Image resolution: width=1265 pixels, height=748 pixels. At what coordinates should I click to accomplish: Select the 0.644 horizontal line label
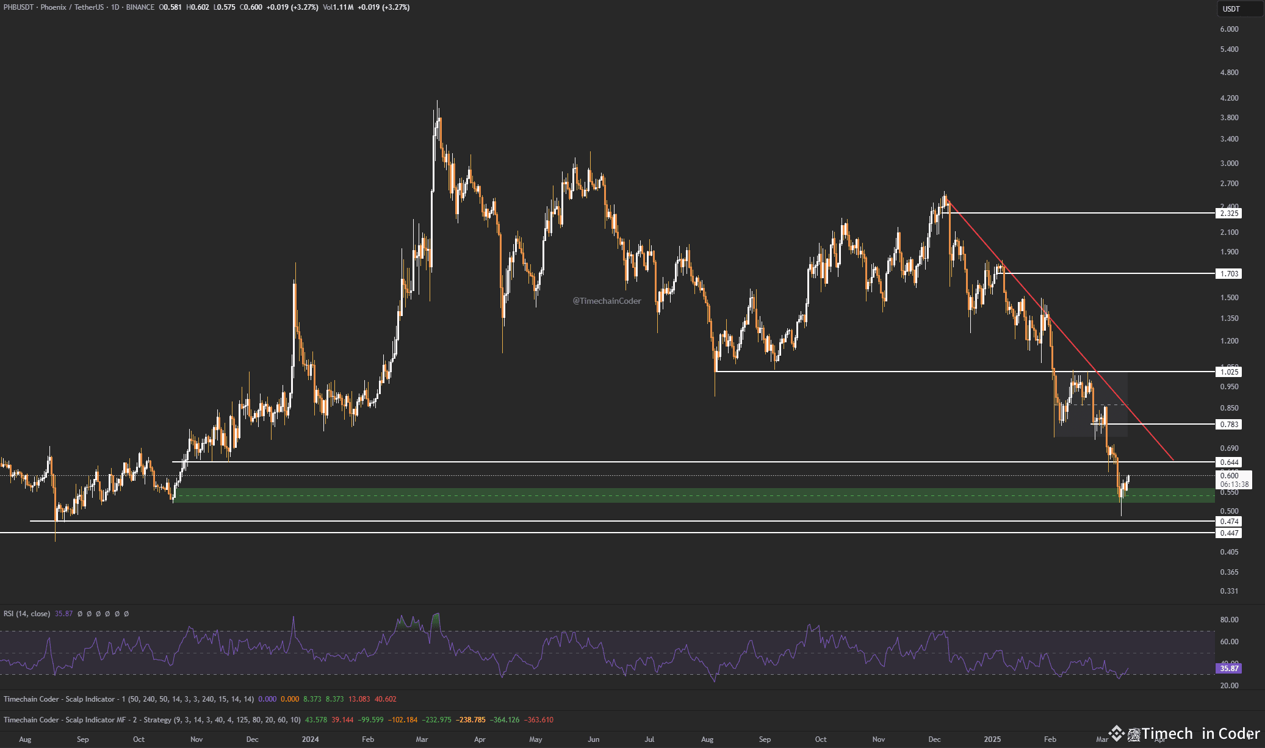tap(1228, 462)
